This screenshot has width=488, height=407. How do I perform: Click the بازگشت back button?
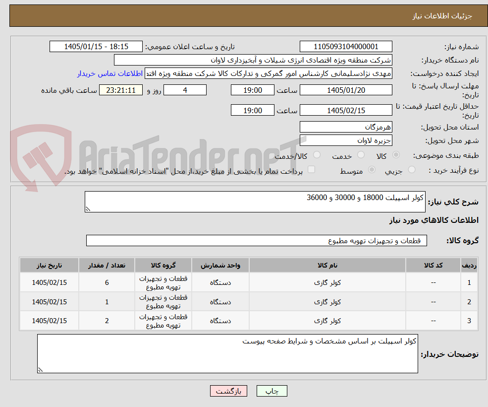tap(228, 391)
